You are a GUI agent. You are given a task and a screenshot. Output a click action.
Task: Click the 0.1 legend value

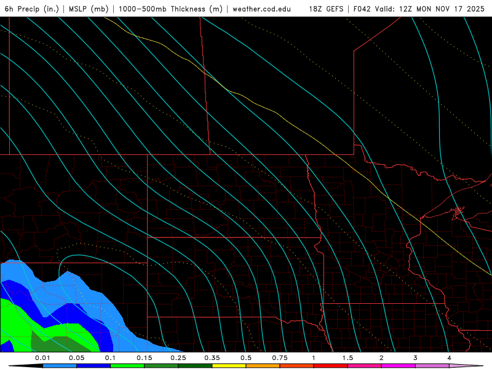(110, 358)
